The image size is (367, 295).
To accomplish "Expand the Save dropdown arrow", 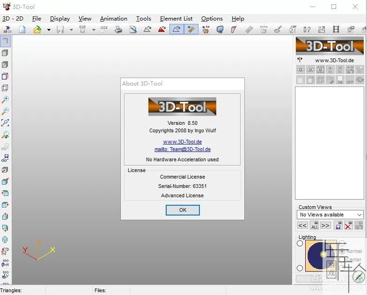I will (x=71, y=30).
